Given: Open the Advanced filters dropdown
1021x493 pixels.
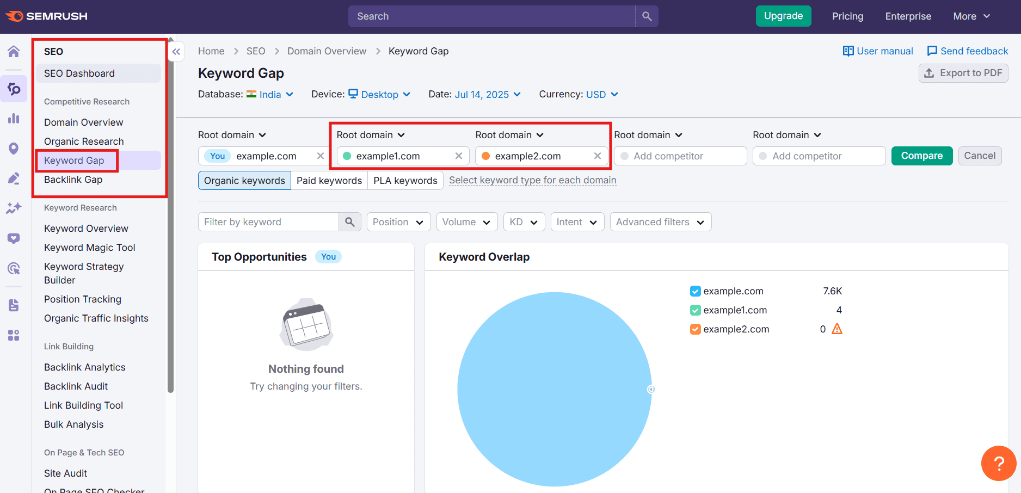Looking at the screenshot, I should [x=660, y=222].
